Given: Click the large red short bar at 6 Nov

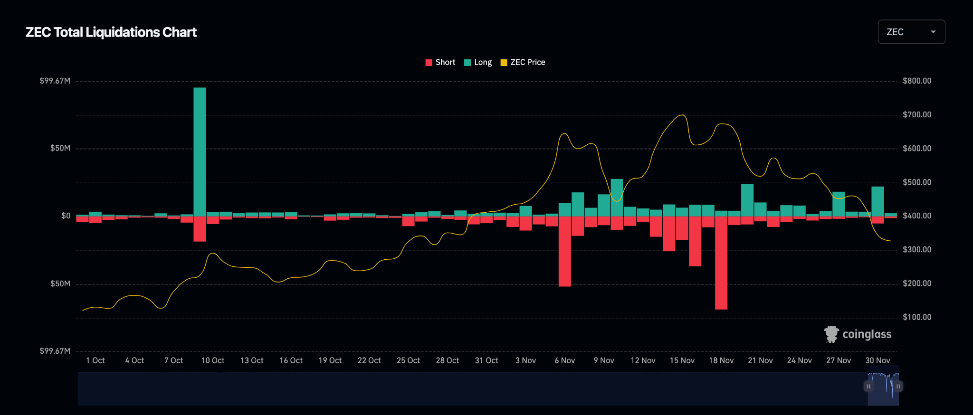Looking at the screenshot, I should [x=565, y=251].
